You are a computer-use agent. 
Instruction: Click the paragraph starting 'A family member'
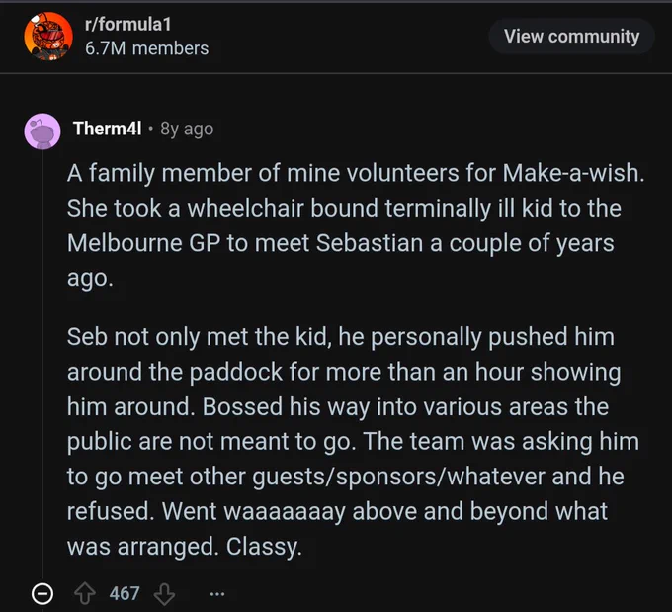tap(356, 225)
